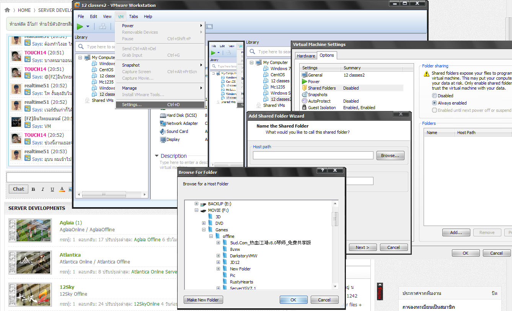Choose Settings... from the VM menu
Screen dimensions: 512x311
(x=132, y=105)
